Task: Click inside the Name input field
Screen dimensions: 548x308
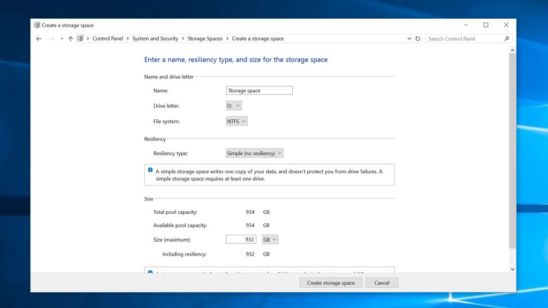Action: click(x=259, y=90)
